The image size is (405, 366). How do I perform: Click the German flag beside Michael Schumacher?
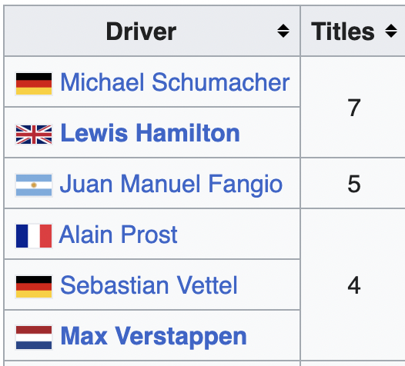(34, 84)
